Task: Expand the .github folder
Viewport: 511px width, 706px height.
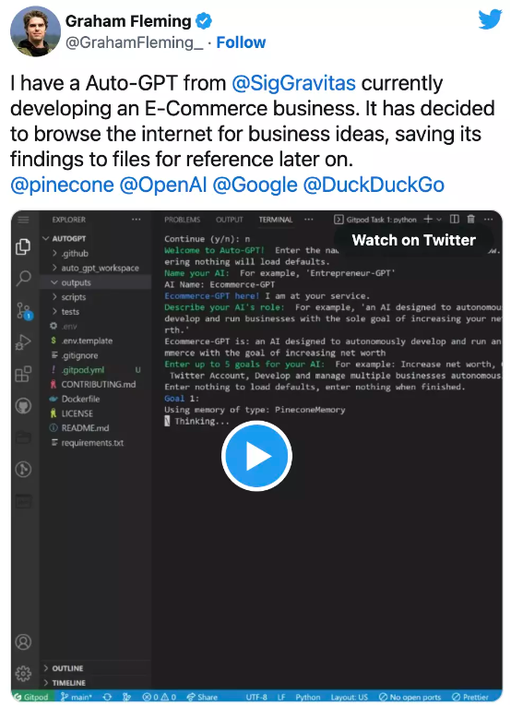Action: pos(70,254)
